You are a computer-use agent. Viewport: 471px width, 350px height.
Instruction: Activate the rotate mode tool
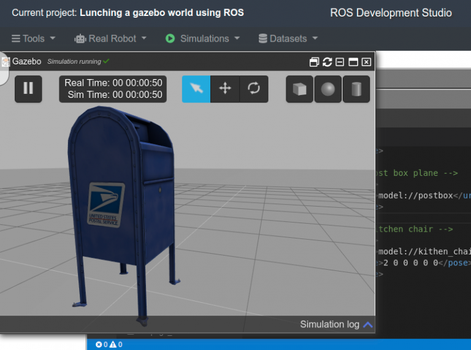click(254, 89)
